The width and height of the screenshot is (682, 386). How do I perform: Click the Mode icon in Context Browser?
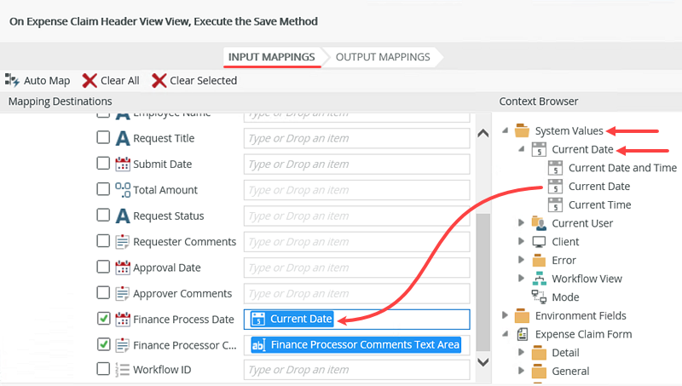pyautogui.click(x=539, y=297)
